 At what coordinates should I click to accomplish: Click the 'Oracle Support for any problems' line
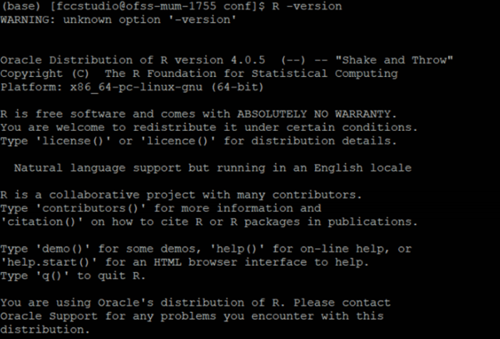pyautogui.click(x=192, y=316)
